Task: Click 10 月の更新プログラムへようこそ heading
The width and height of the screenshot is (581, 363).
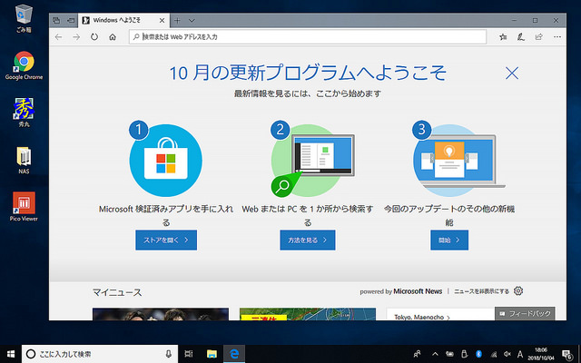Action: click(308, 73)
